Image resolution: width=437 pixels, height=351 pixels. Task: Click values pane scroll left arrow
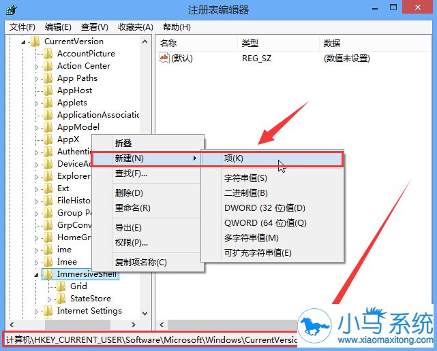coord(162,325)
